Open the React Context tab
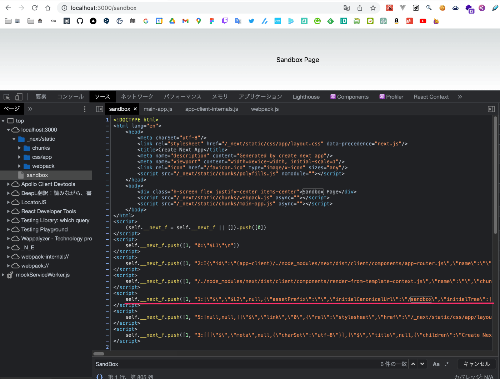This screenshot has width=500, height=379. 431,97
